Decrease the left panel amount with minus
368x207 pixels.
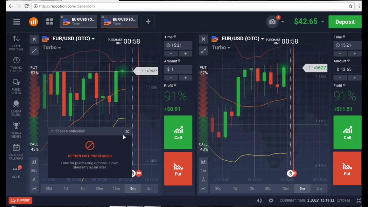[x=171, y=78]
